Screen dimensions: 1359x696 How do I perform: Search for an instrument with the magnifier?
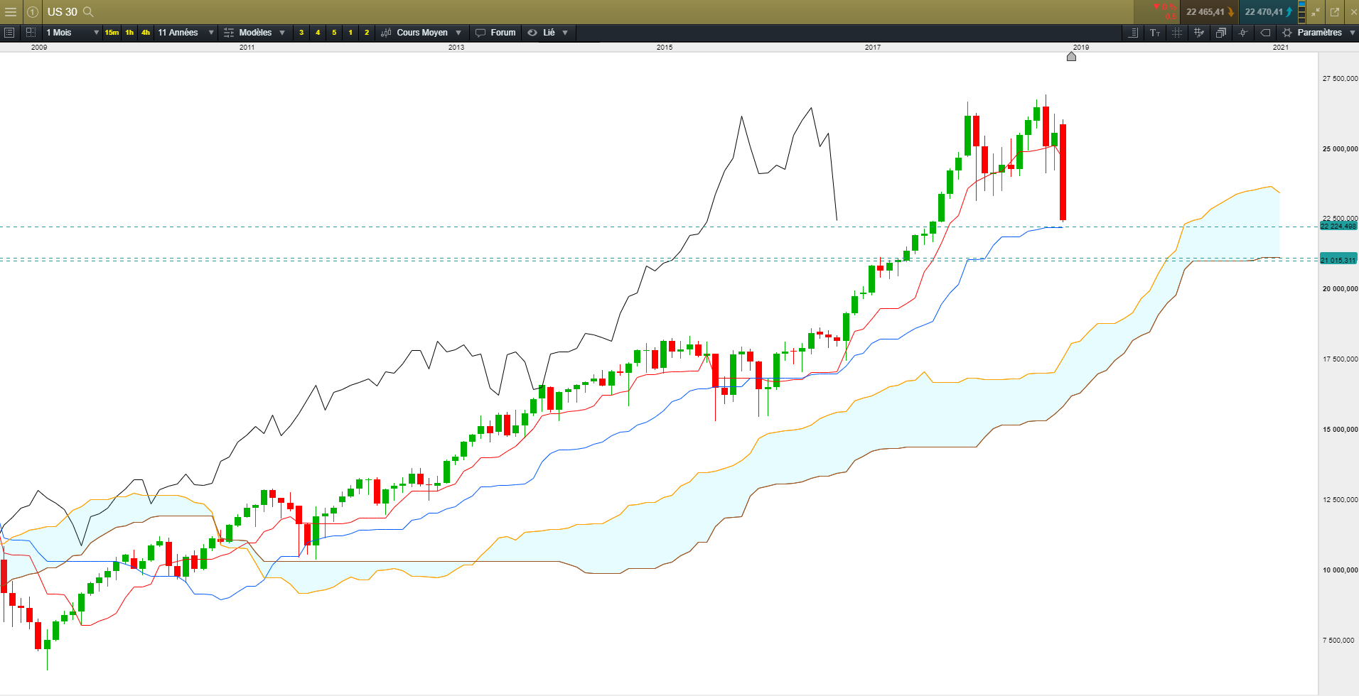pos(88,12)
